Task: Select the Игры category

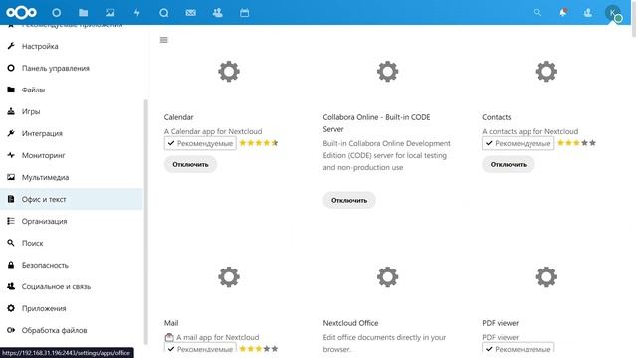Action: (x=72, y=111)
